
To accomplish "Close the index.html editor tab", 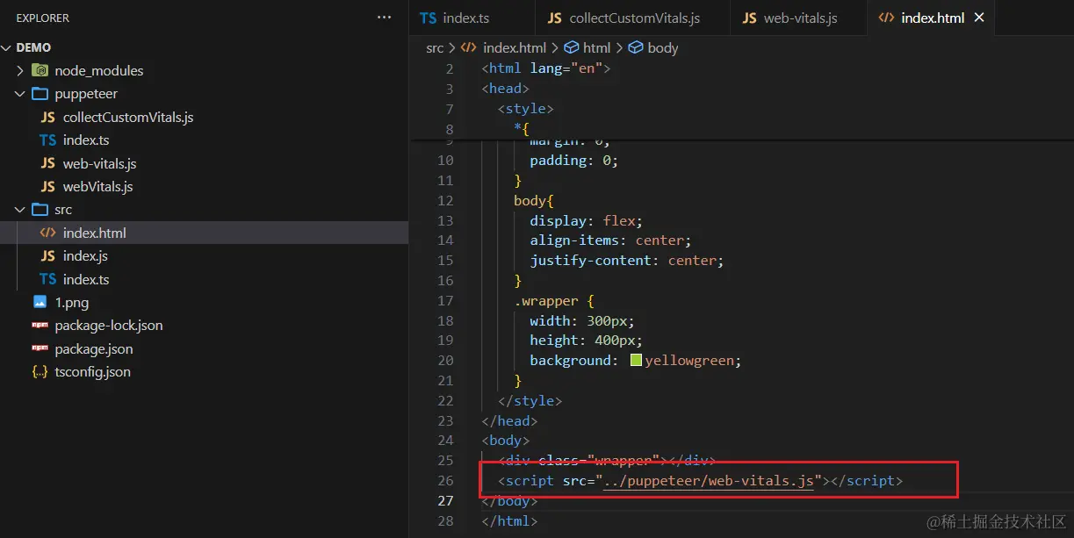I will (979, 18).
